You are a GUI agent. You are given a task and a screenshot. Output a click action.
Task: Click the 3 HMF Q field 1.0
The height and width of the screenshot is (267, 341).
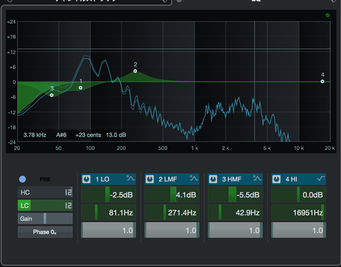click(x=235, y=230)
